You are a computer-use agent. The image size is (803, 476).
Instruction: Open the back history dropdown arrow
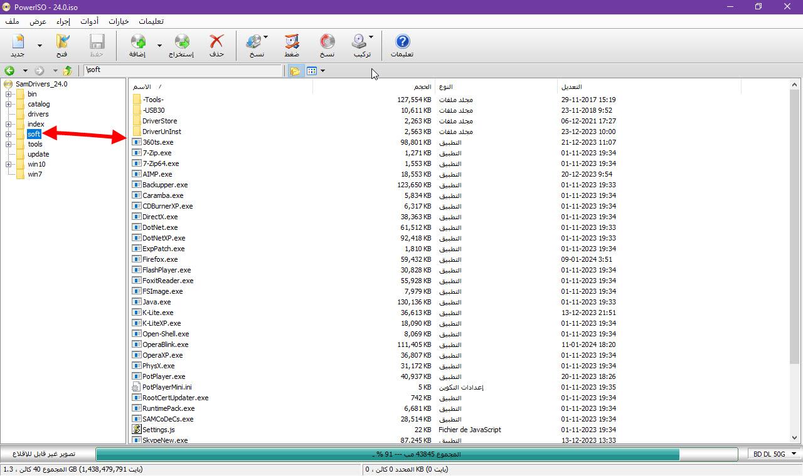point(25,71)
